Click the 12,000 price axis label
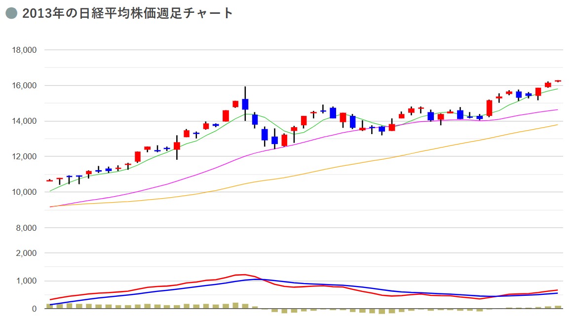Screen dimensions: 575x321 pos(24,156)
